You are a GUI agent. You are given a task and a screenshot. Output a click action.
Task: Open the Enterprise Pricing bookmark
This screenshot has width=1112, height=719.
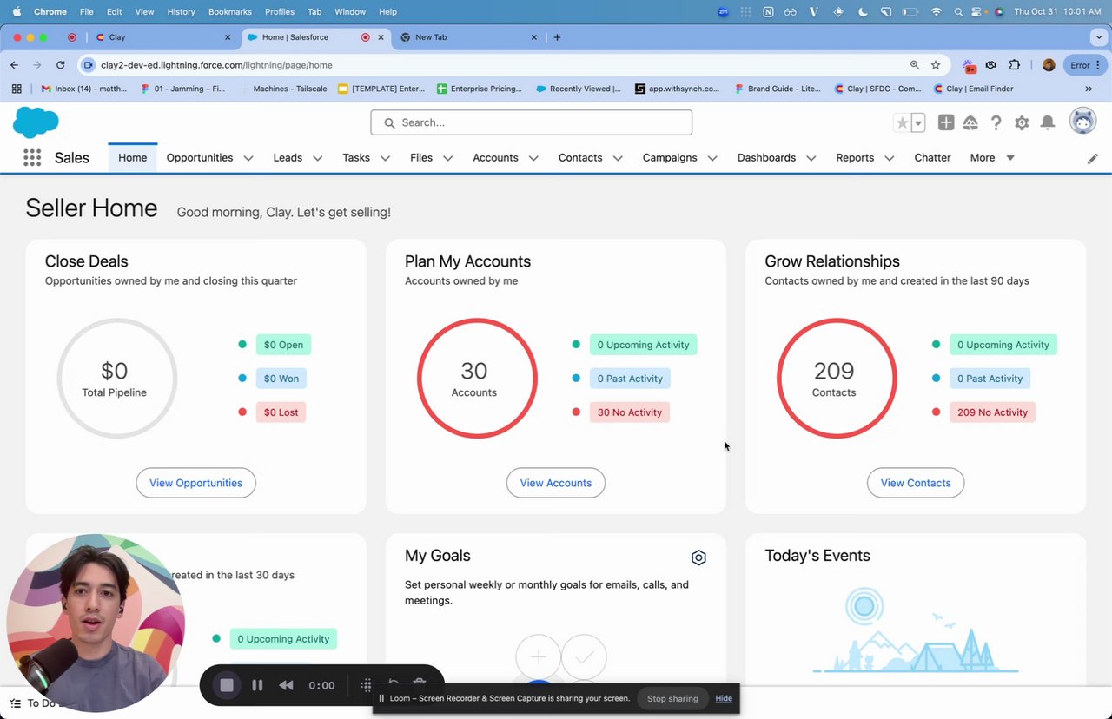pyautogui.click(x=480, y=89)
